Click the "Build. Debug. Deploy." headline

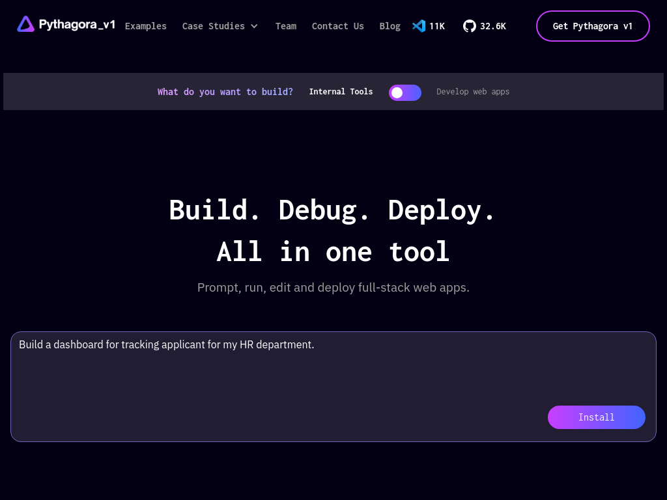tap(333, 210)
